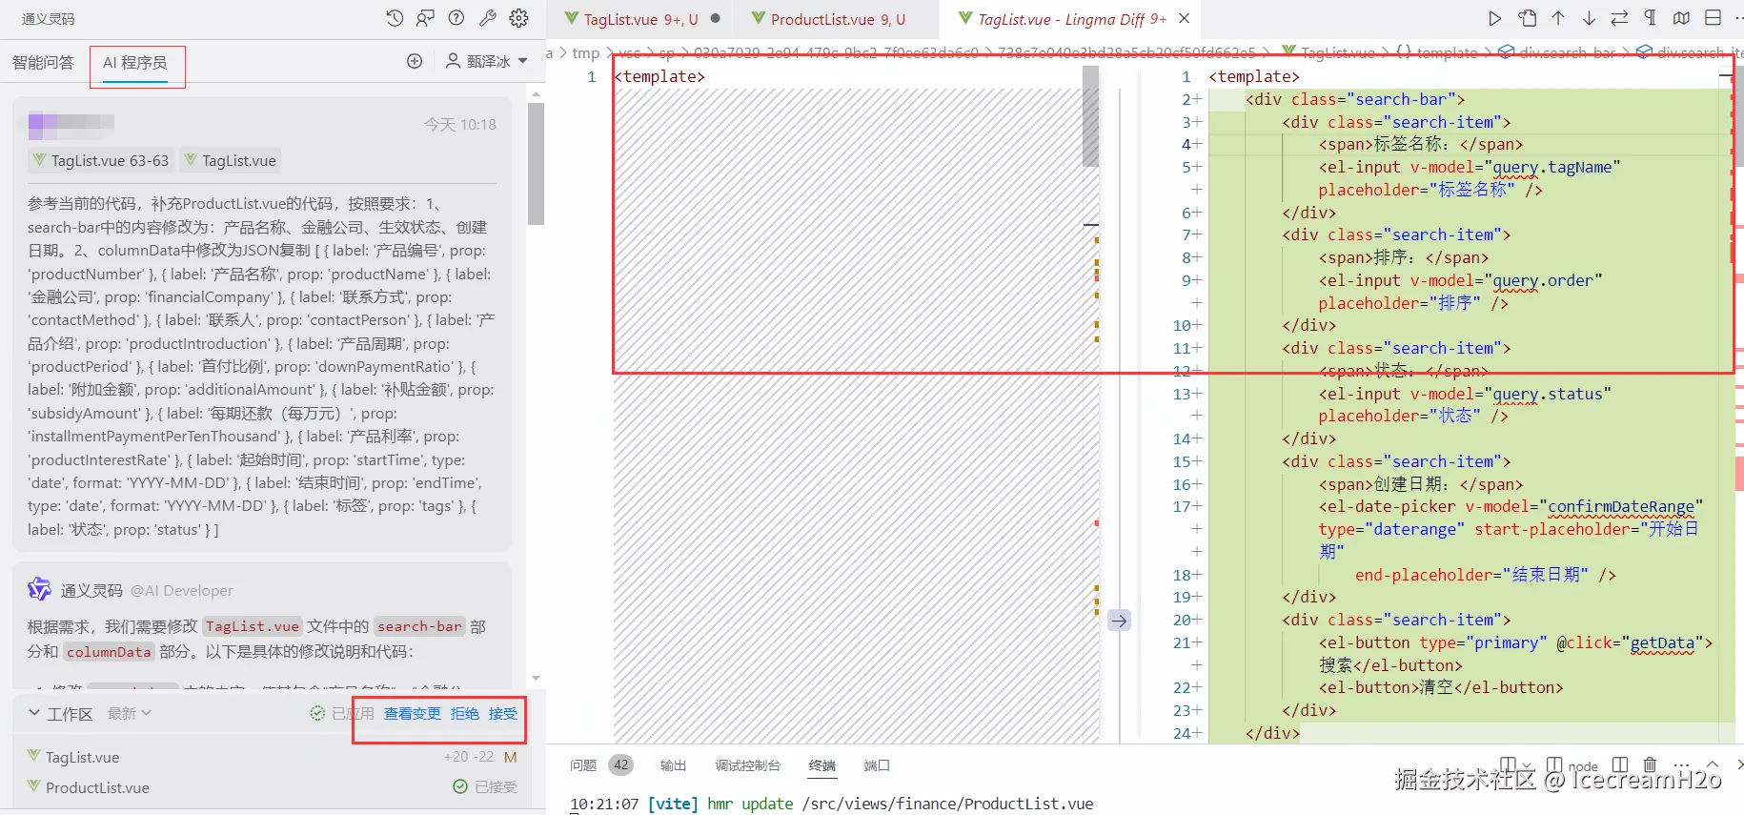1744x815 pixels.
Task: Click 查看变更 to view changes
Action: coord(413,713)
